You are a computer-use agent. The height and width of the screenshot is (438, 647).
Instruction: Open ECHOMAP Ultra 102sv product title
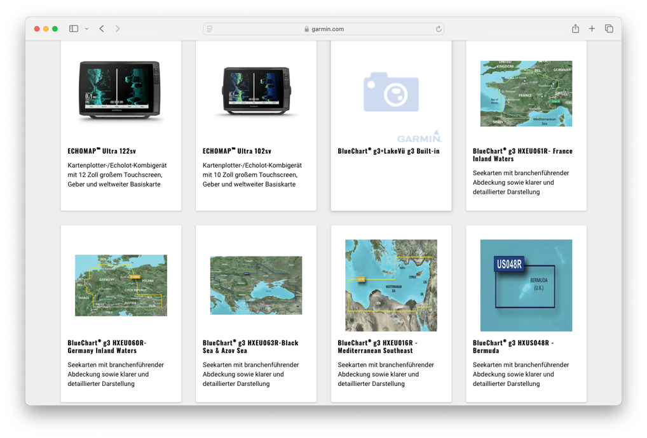pyautogui.click(x=236, y=151)
